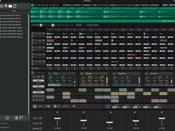Image resolution: width=175 pixels, height=131 pixels.
Task: Open the REVERB panel pop-out icon
Action: point(40,128)
